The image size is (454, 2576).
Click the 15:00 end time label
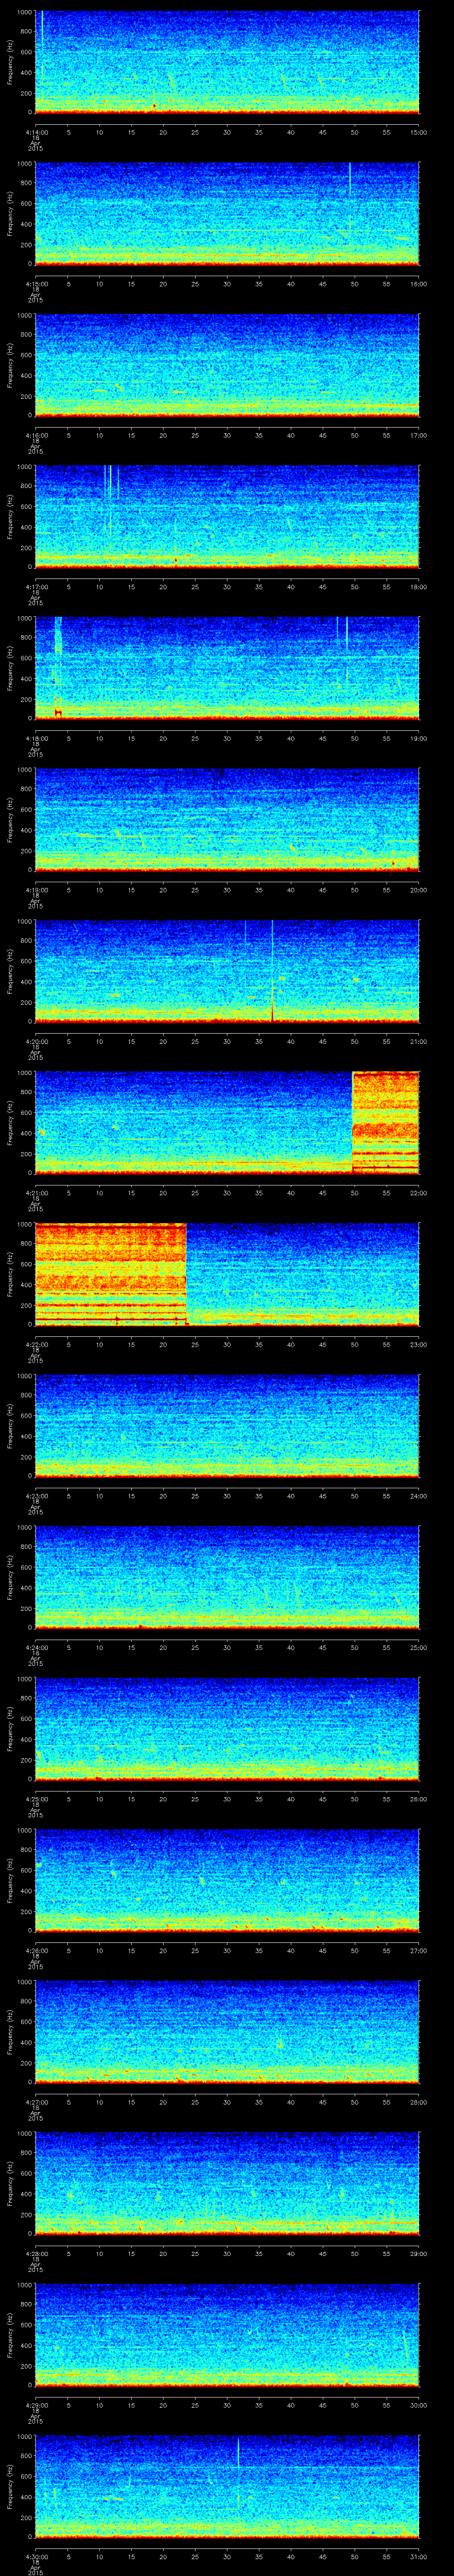click(x=418, y=131)
